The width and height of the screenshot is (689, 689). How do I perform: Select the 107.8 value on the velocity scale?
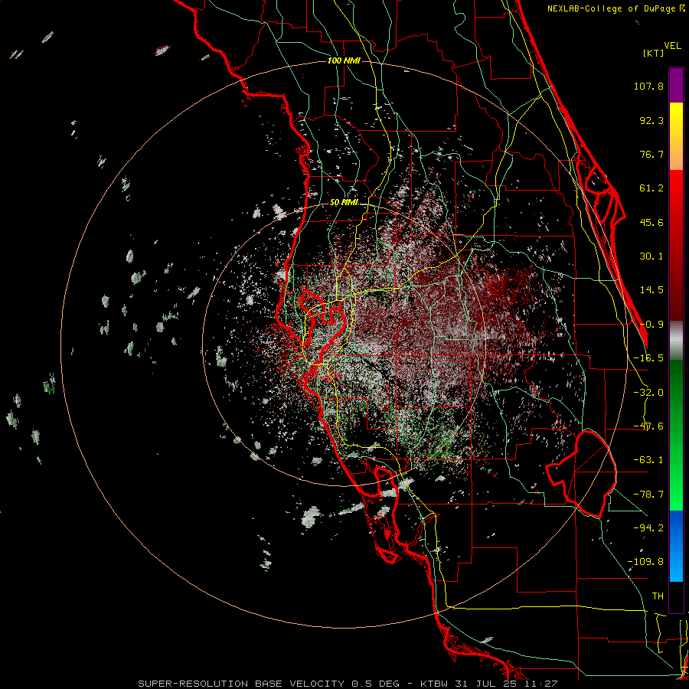(648, 86)
